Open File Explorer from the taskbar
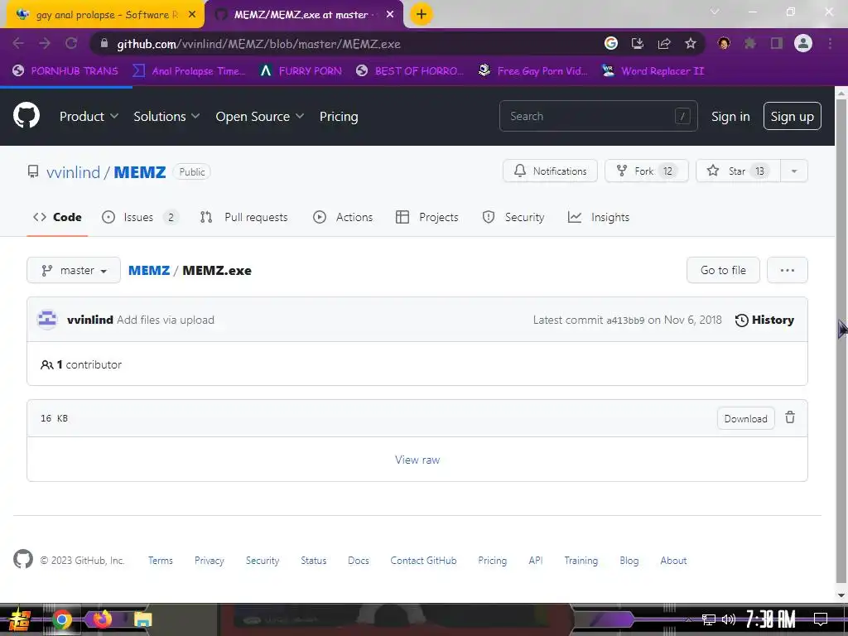This screenshot has height=636, width=848. pos(142,619)
